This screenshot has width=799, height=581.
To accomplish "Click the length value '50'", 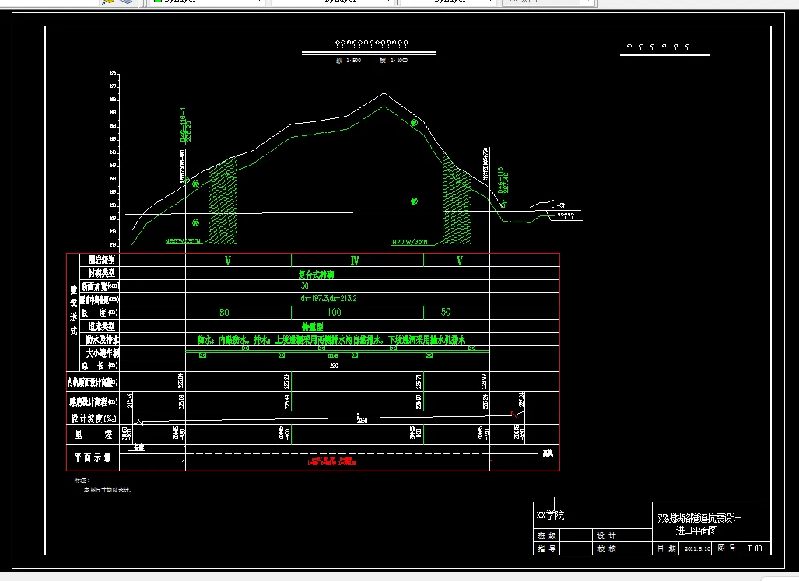I will pyautogui.click(x=446, y=312).
